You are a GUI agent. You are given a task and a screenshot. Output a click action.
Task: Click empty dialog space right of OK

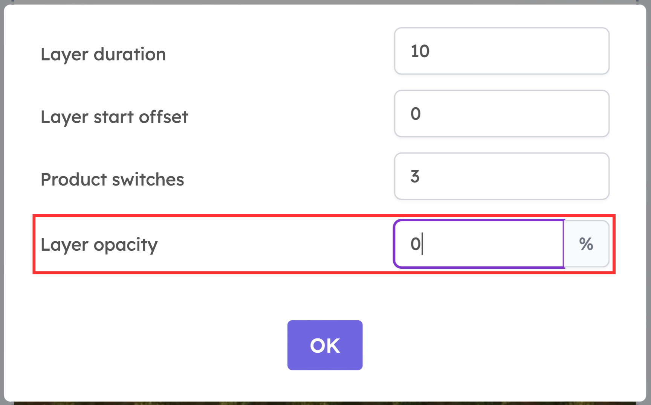tap(501, 345)
